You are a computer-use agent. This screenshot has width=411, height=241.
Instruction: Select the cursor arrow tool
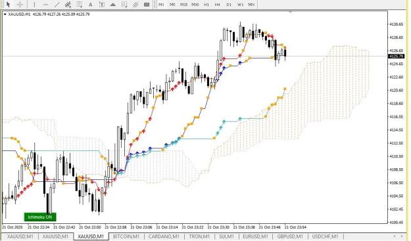(8, 4)
